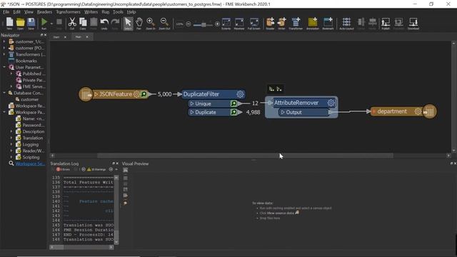Collapse the Workspace Parameters node
This screenshot has width=457, height=257.
(4, 112)
